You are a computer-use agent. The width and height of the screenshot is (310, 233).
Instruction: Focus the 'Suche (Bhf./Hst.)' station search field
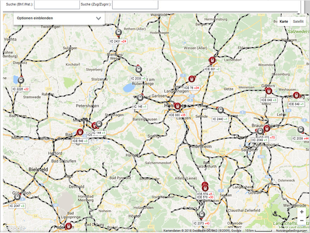coord(57,5)
